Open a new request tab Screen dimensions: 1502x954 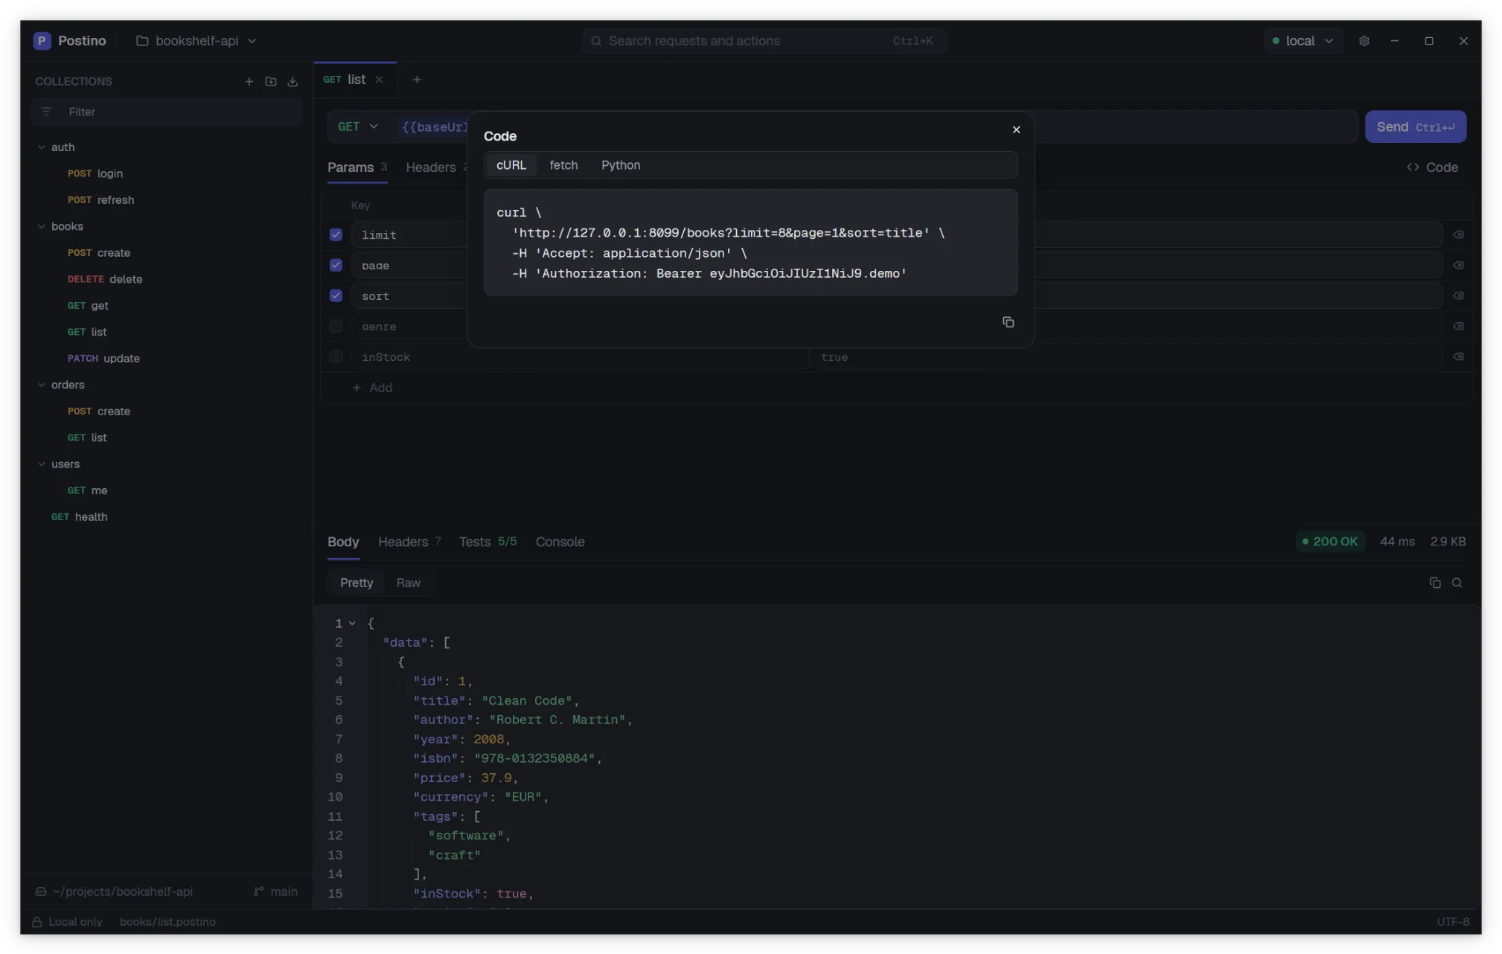click(x=417, y=80)
